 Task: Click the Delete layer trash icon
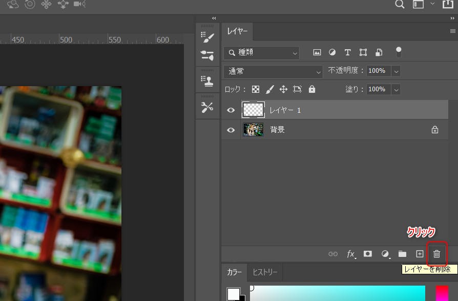click(436, 254)
